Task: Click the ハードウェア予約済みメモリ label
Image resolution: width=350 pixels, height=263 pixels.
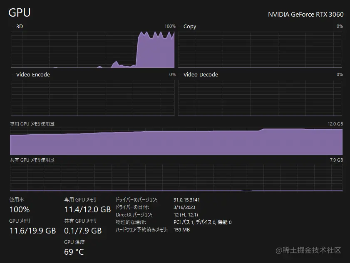Action: pos(141,230)
